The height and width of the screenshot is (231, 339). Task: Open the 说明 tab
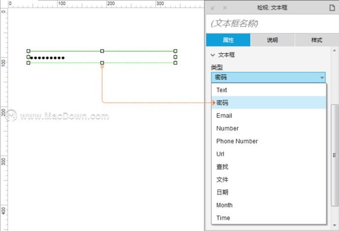coord(273,40)
